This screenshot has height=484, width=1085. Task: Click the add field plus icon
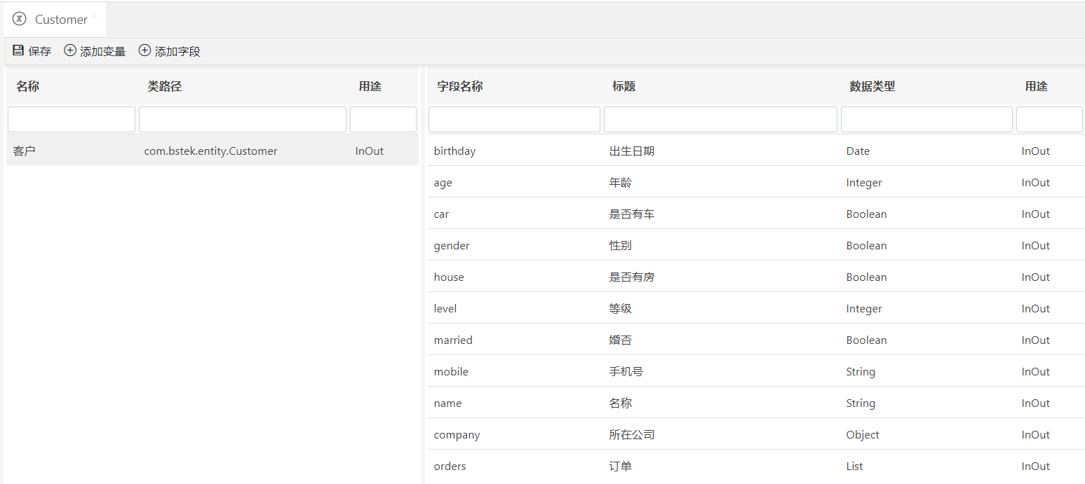pyautogui.click(x=144, y=50)
